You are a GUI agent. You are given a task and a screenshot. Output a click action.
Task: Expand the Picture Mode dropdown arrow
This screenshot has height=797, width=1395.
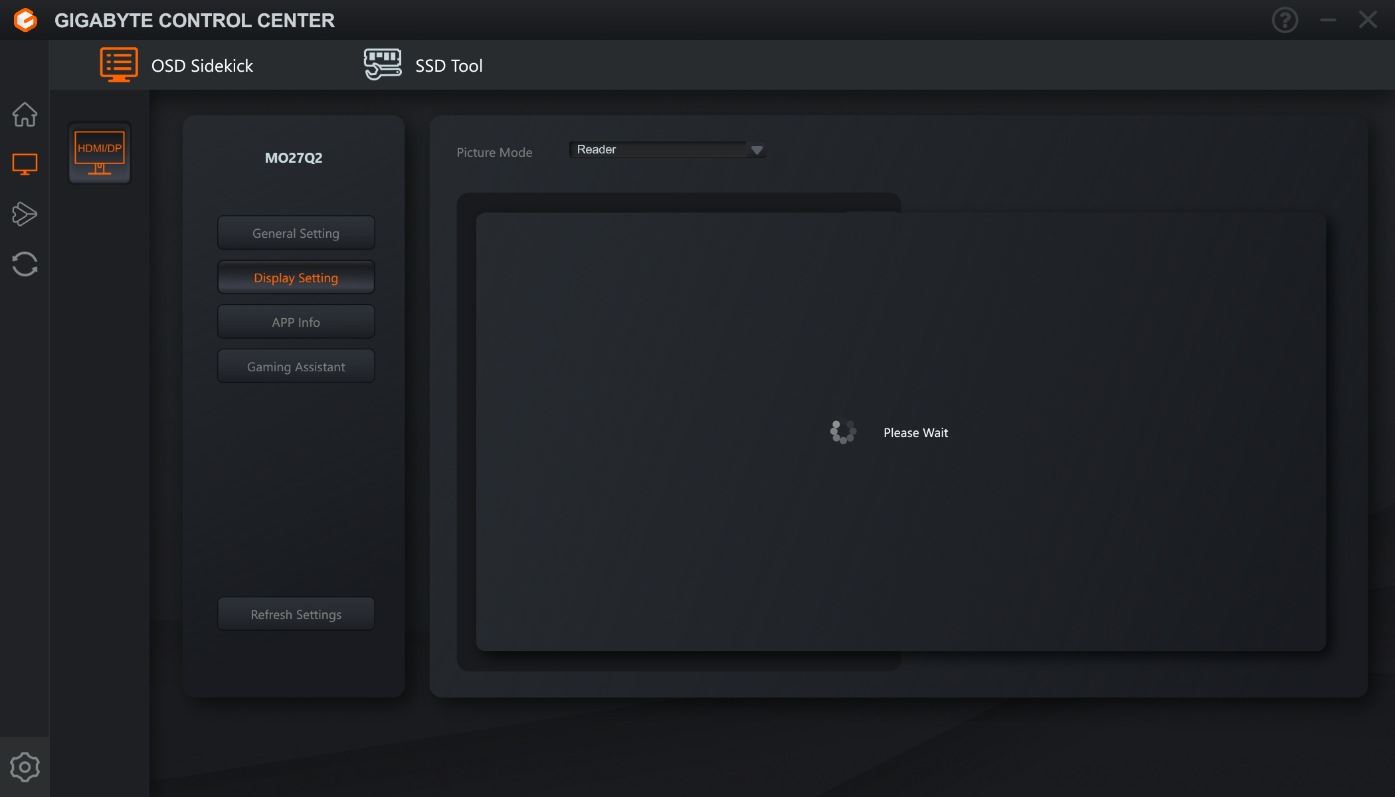coord(757,150)
